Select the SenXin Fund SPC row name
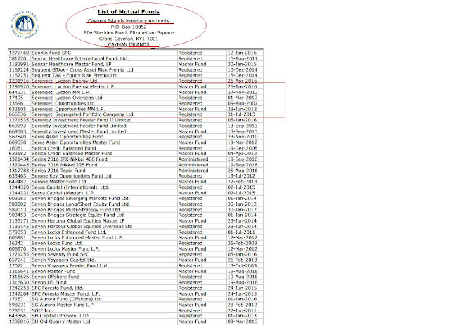Image resolution: width=450 pixels, height=325 pixels. coord(51,53)
